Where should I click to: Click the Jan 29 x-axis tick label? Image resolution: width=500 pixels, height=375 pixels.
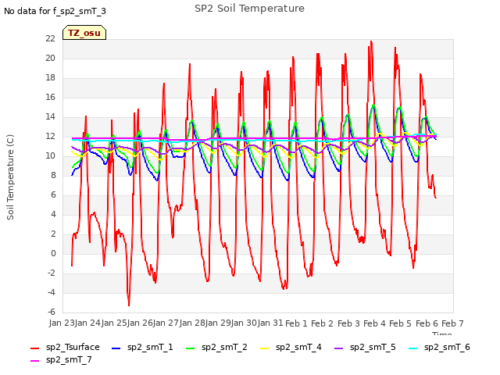(x=218, y=323)
